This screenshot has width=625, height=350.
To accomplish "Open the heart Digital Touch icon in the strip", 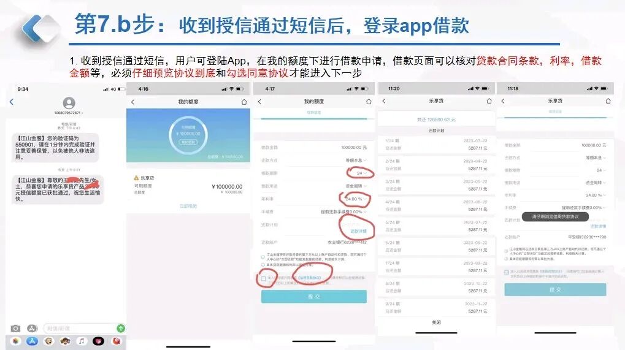I will tap(99, 341).
